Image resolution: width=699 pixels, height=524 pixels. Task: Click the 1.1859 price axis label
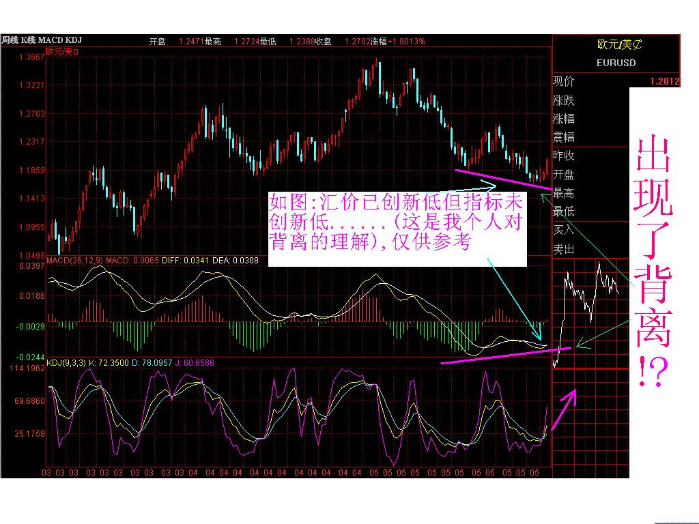click(x=31, y=170)
